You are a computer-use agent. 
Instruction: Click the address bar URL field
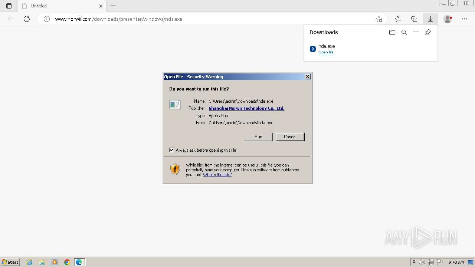point(212,19)
